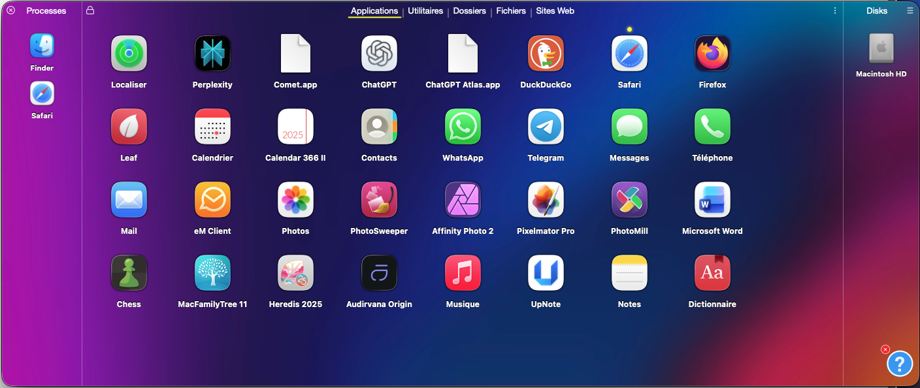
Task: Click the blue help question mark button
Action: (x=900, y=363)
